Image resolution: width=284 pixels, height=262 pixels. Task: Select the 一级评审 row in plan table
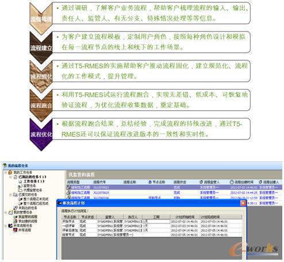point(151,226)
